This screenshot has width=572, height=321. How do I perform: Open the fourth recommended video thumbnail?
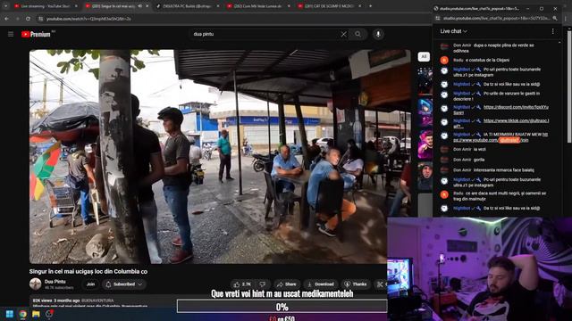point(425,177)
